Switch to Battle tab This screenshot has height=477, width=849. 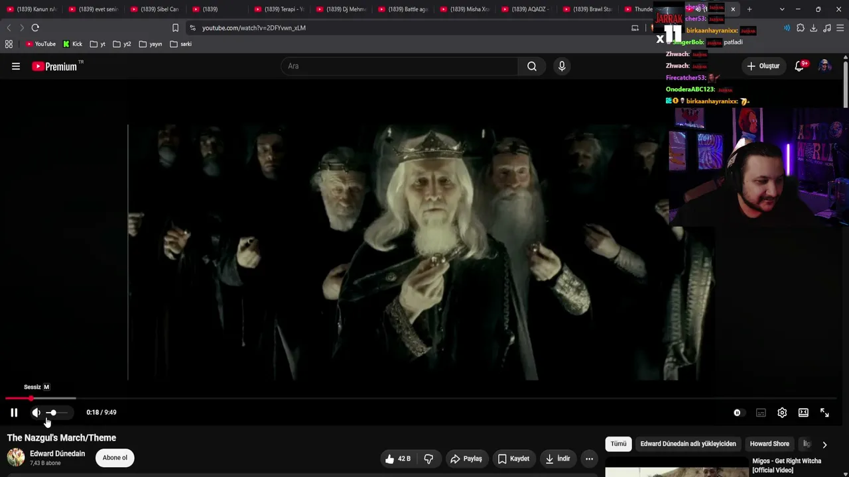pyautogui.click(x=404, y=9)
